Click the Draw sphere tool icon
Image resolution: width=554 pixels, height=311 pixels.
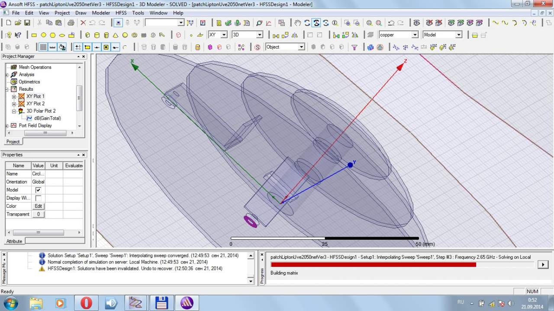(x=125, y=35)
